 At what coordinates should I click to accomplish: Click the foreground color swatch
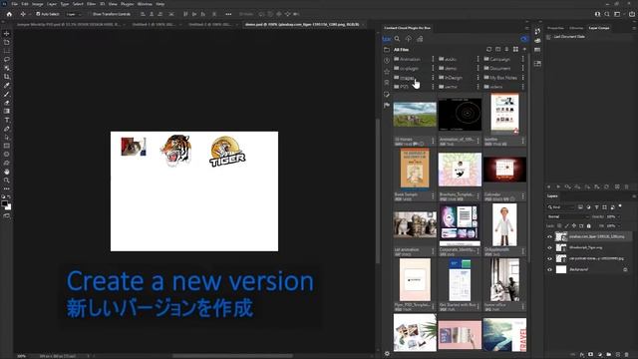4,203
